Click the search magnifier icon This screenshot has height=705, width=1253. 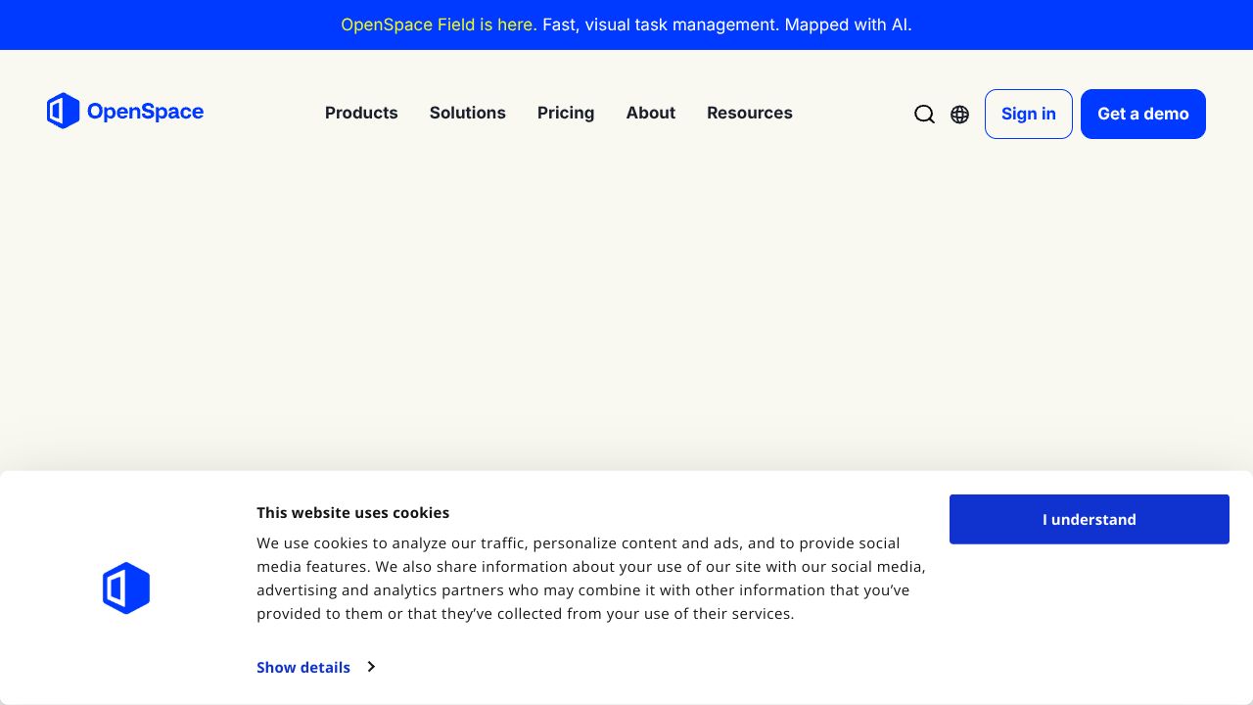click(924, 115)
